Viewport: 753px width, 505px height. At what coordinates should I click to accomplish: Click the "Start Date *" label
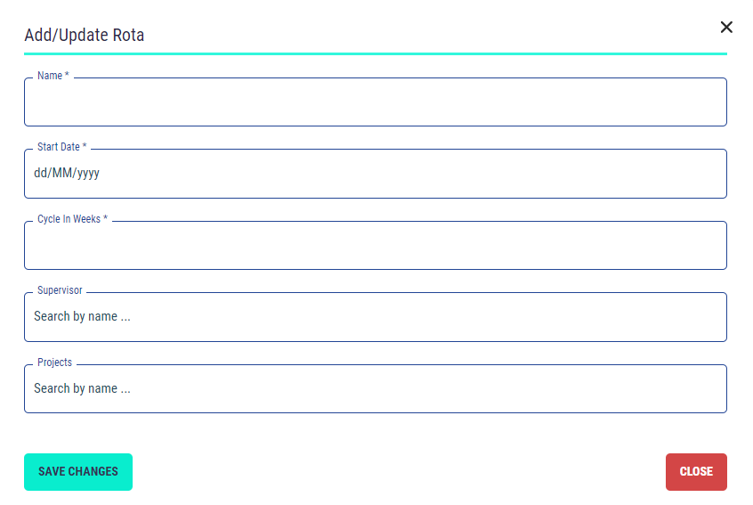[62, 147]
